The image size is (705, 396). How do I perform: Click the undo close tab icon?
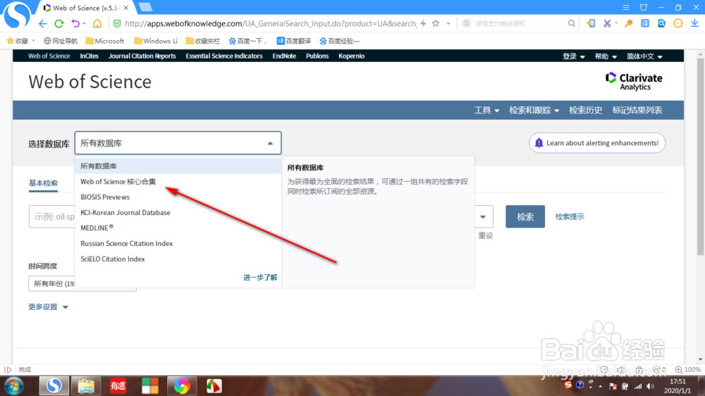[75, 23]
